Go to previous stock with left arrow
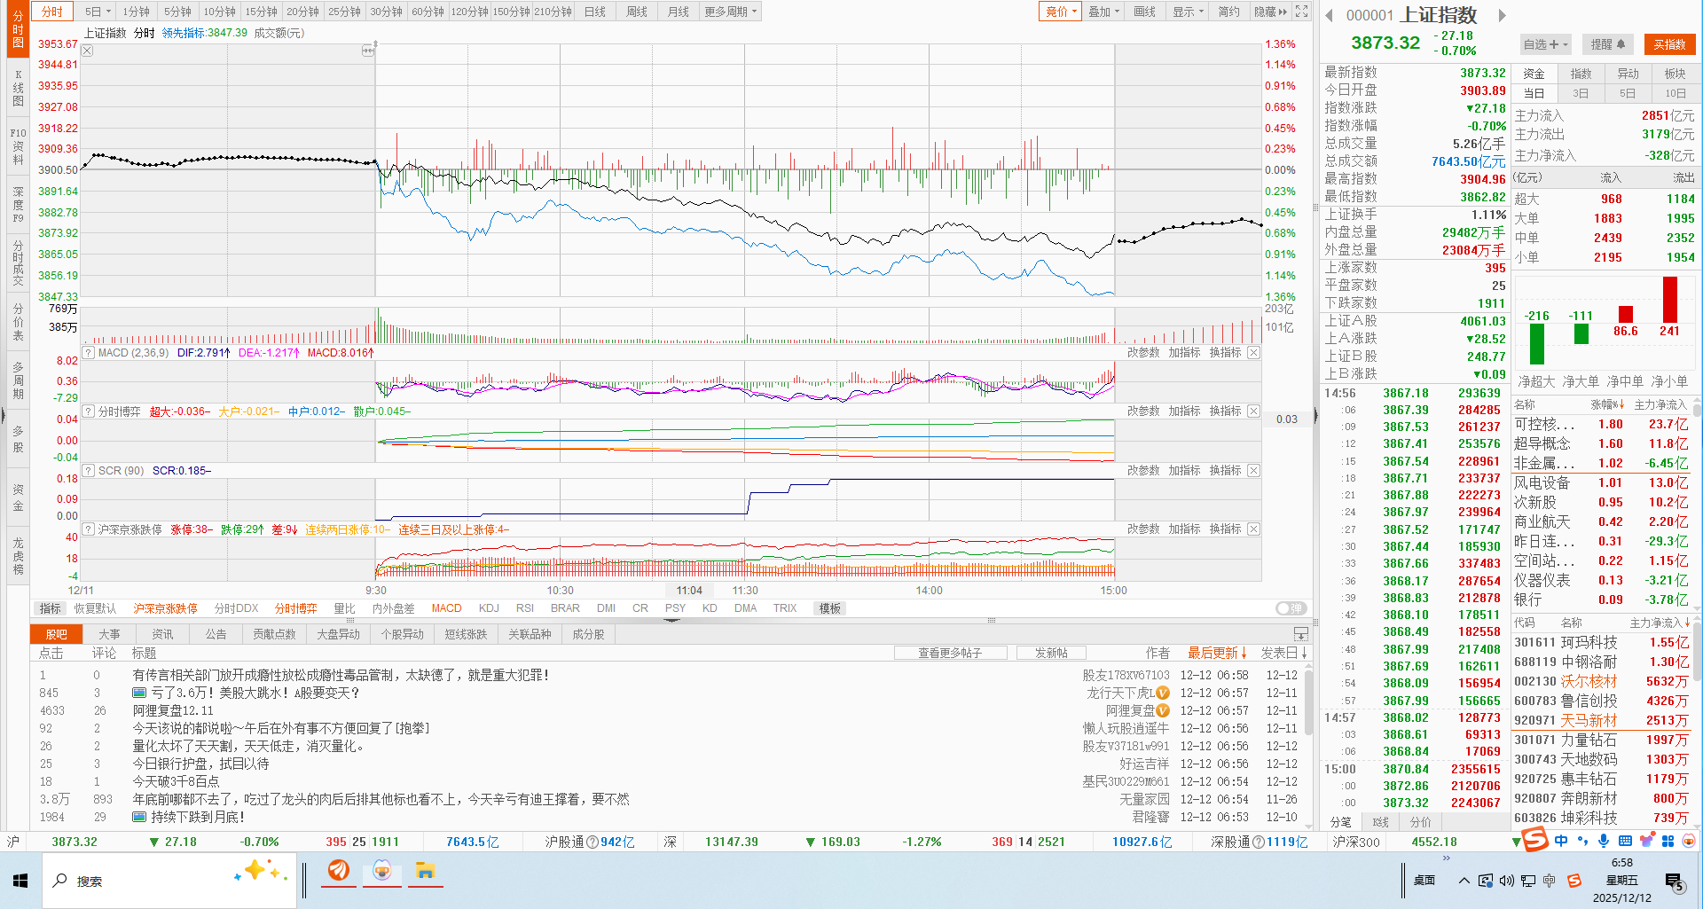1703x909 pixels. point(1329,15)
